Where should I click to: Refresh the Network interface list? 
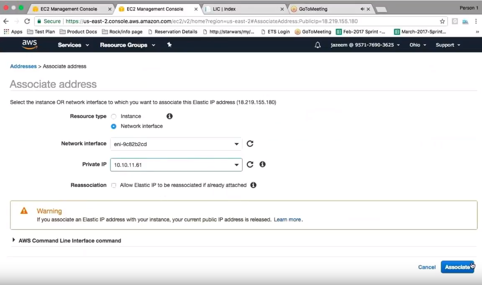tap(250, 143)
